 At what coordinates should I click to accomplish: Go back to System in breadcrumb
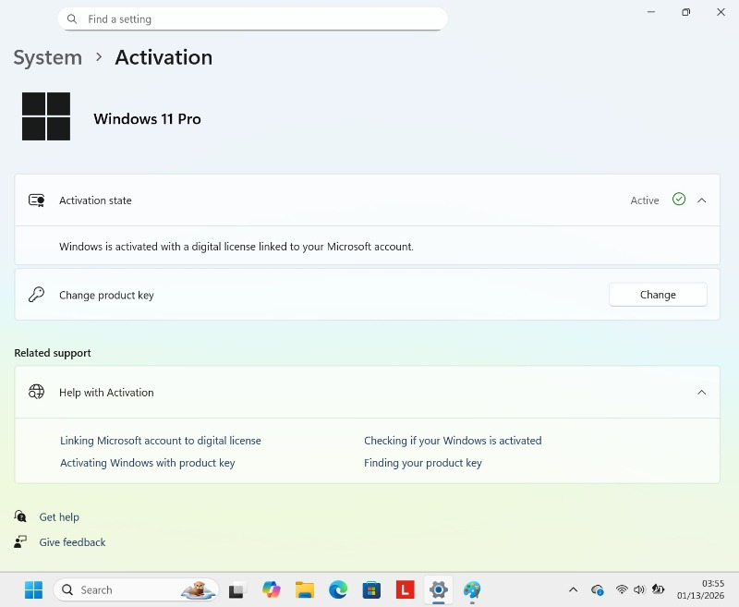click(x=48, y=57)
